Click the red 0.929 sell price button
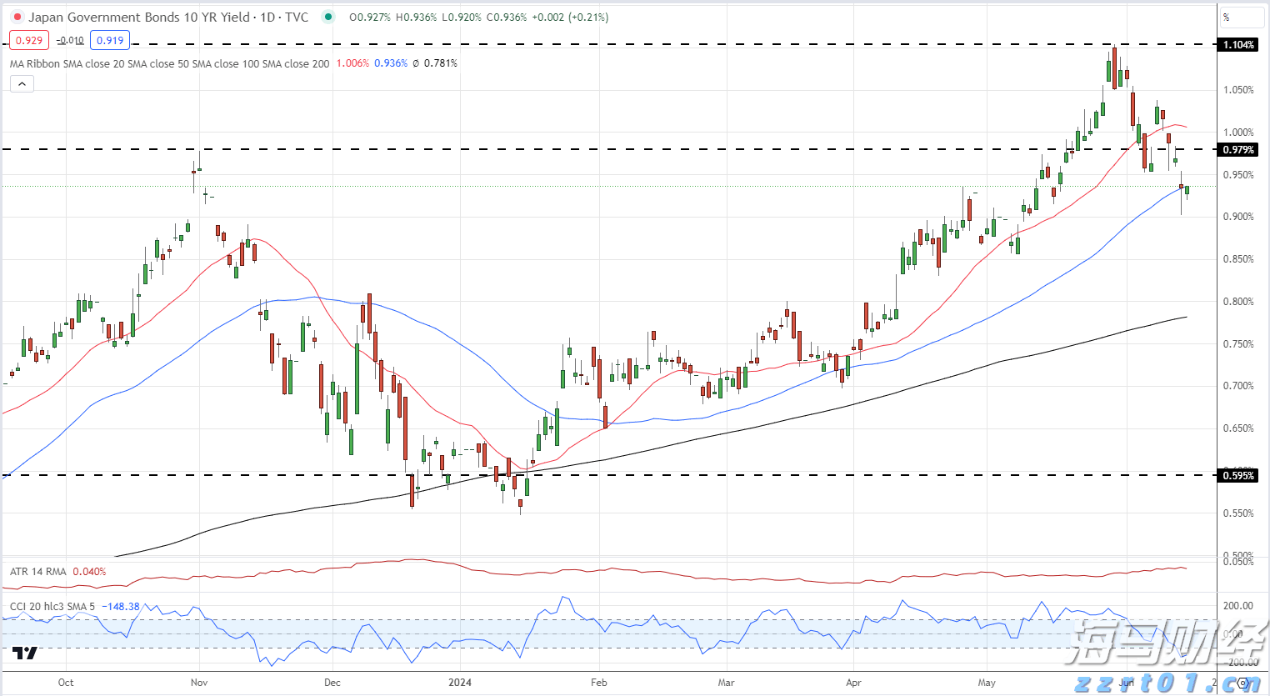The width and height of the screenshot is (1270, 696). coord(29,40)
